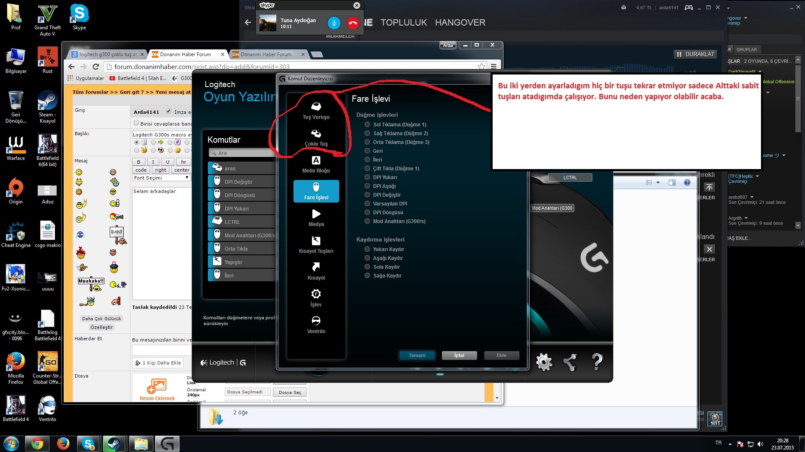Open the Font Seçimi dropdown
The height and width of the screenshot is (452, 805).
point(161,178)
